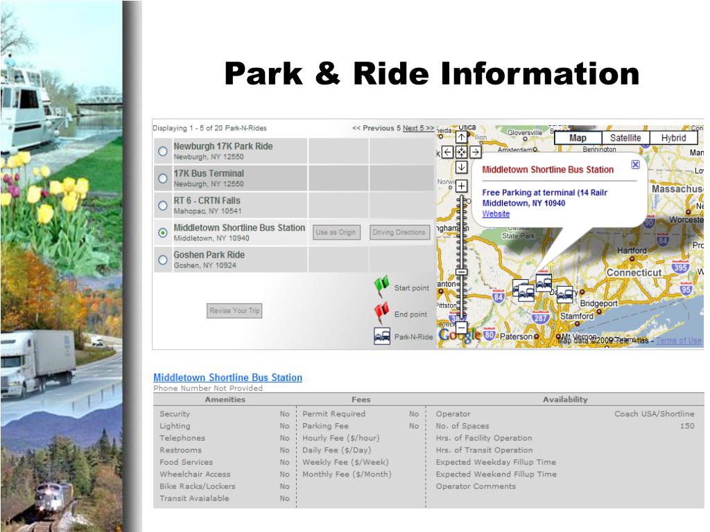Click the Amenities column header
The width and height of the screenshot is (710, 532).
(x=225, y=400)
